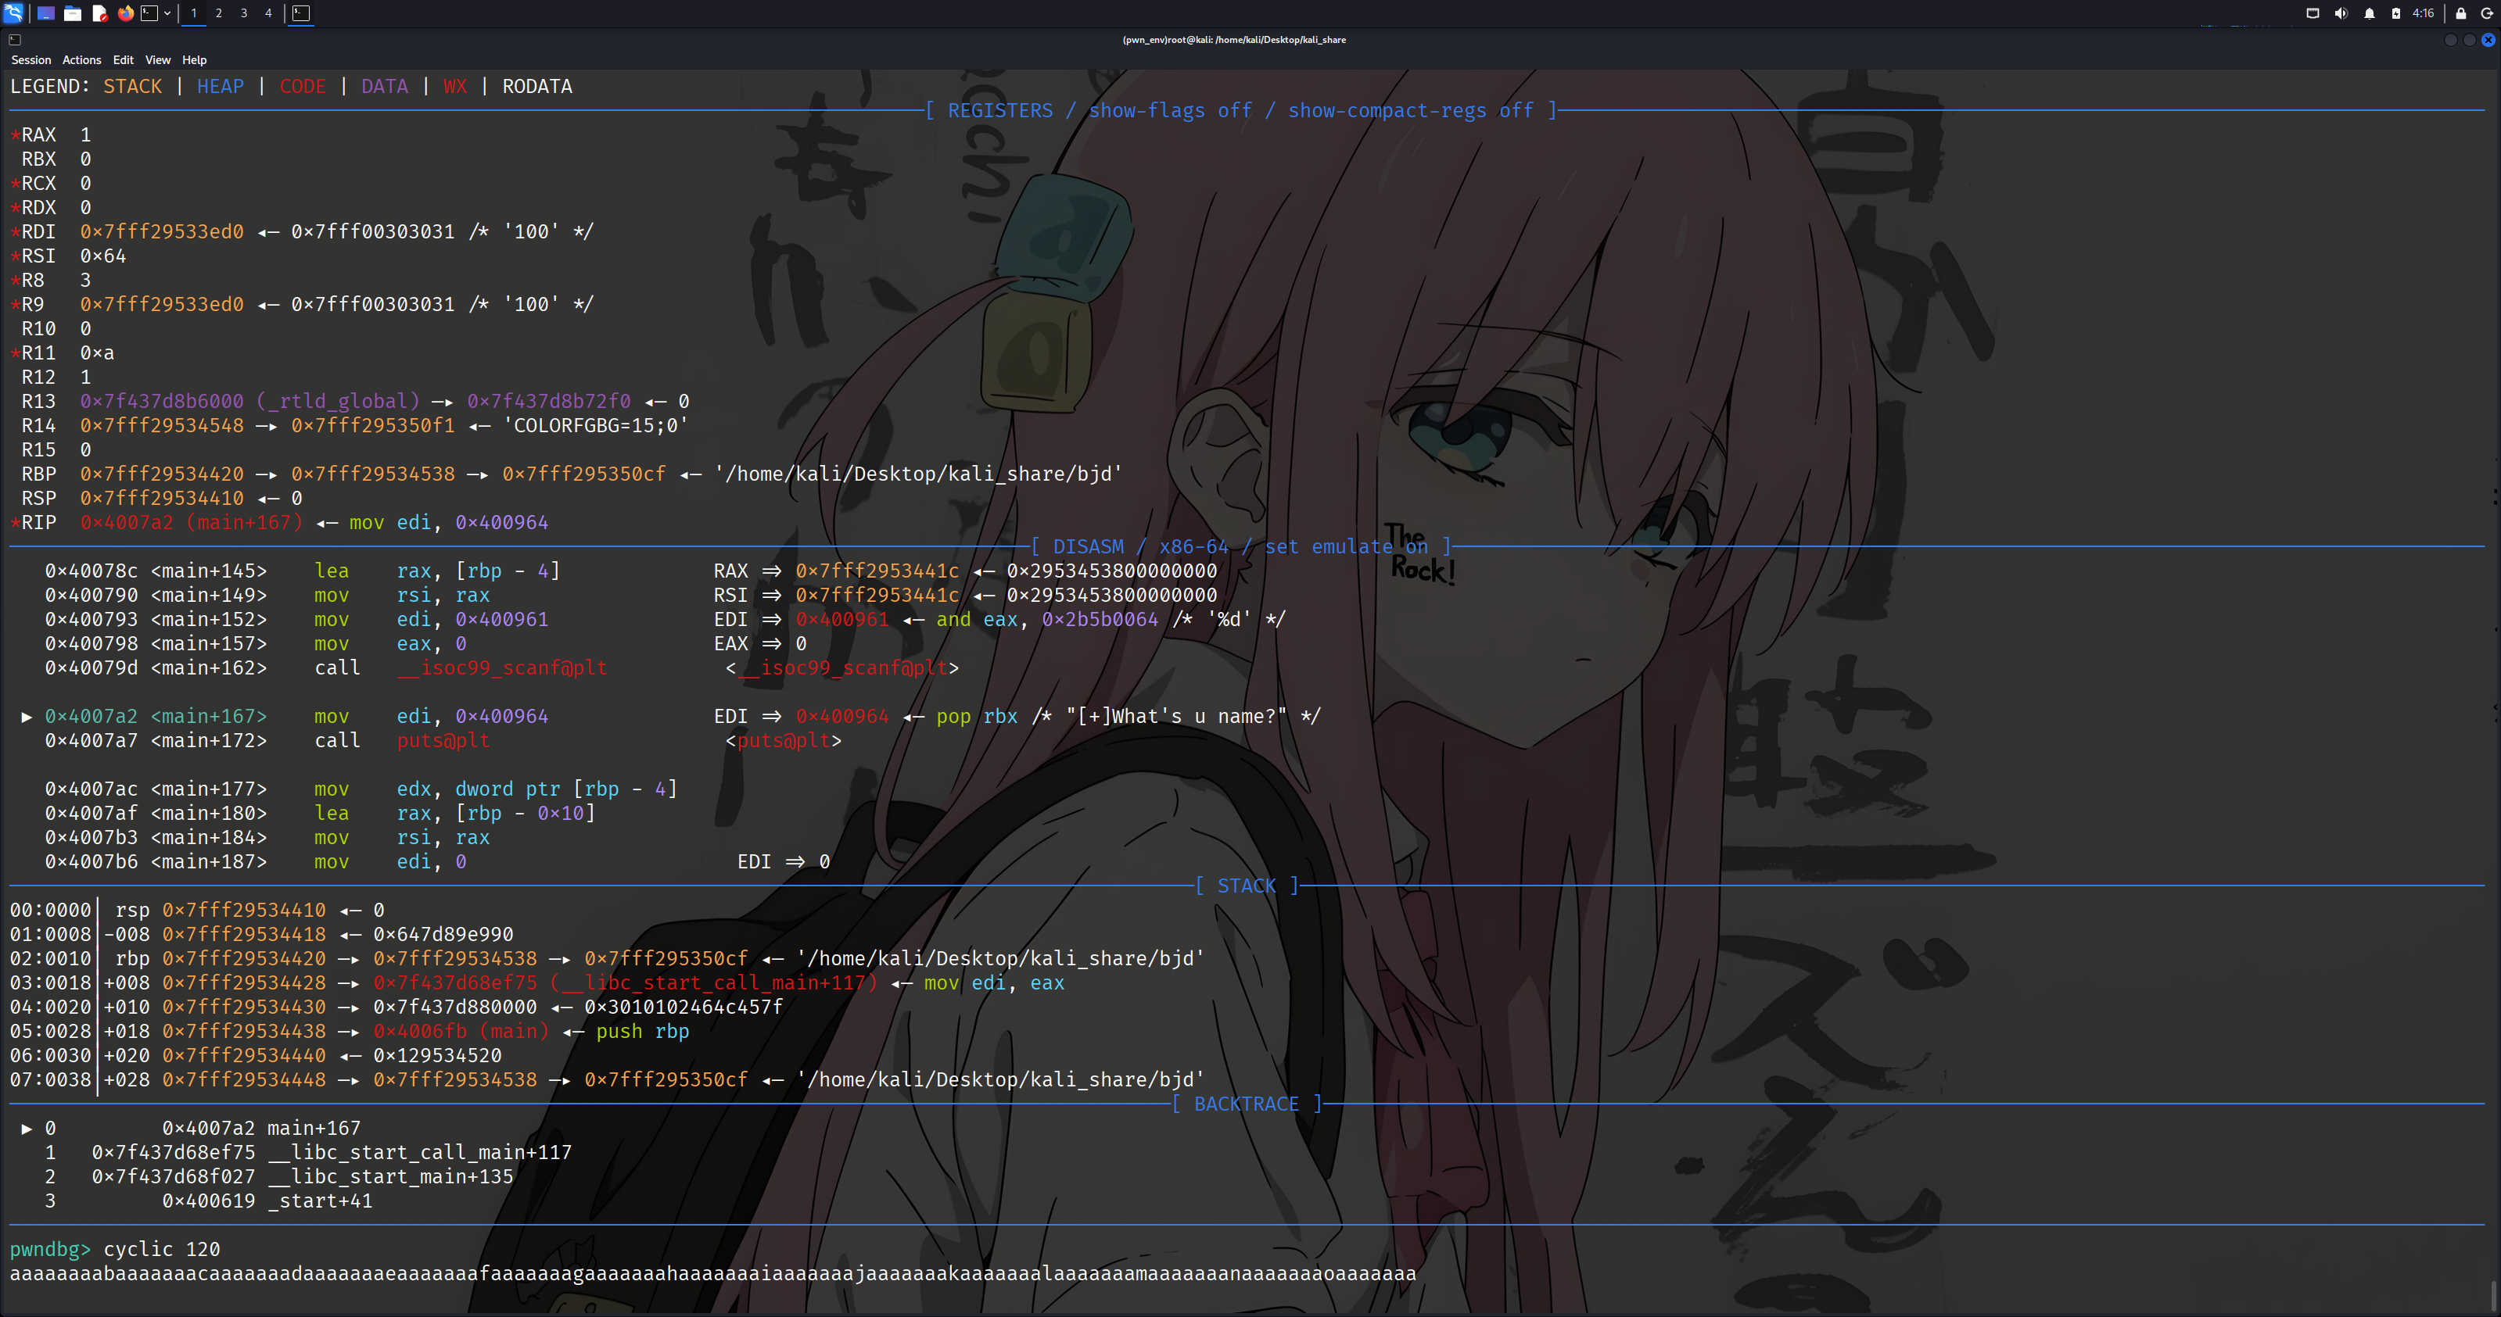Click the pwndbg> prompt
This screenshot has width=2501, height=1317.
point(51,1250)
